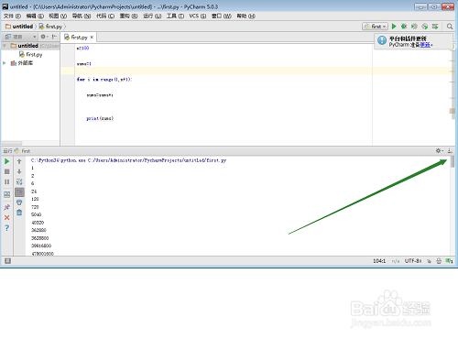This screenshot has width=458, height=339.
Task: Click 'first.py' in the navigation breadcrumb
Action: coord(50,27)
